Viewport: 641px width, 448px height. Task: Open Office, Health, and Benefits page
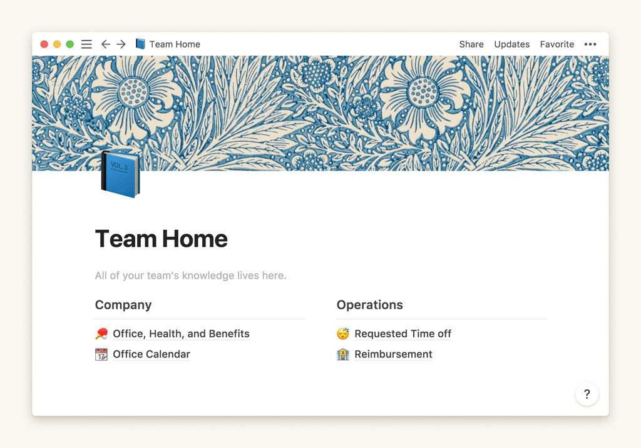[x=181, y=334]
